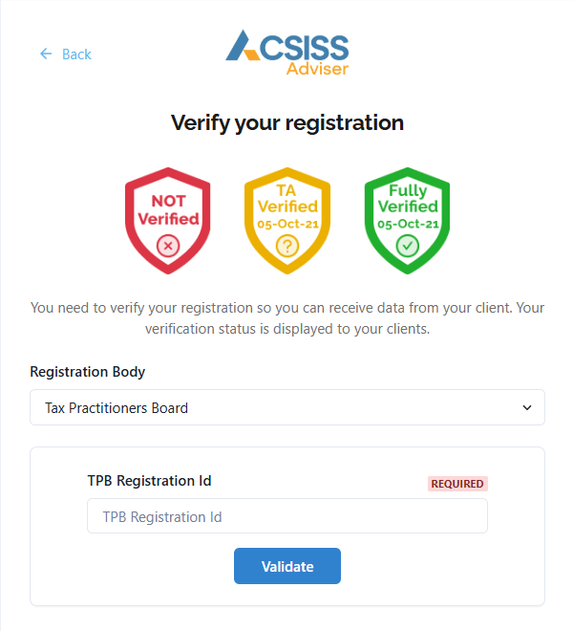Click the question mark circle in yellow shield

coord(287,247)
